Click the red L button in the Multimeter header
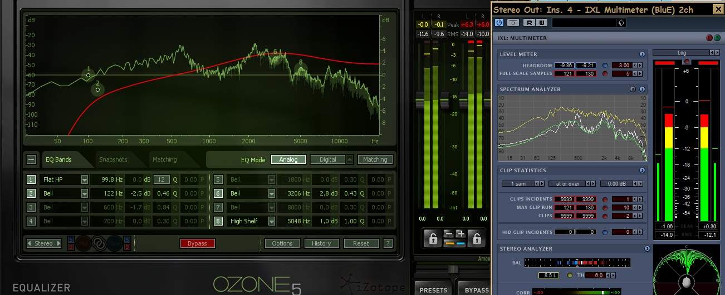Image resolution: width=725 pixels, height=295 pixels. 709,38
